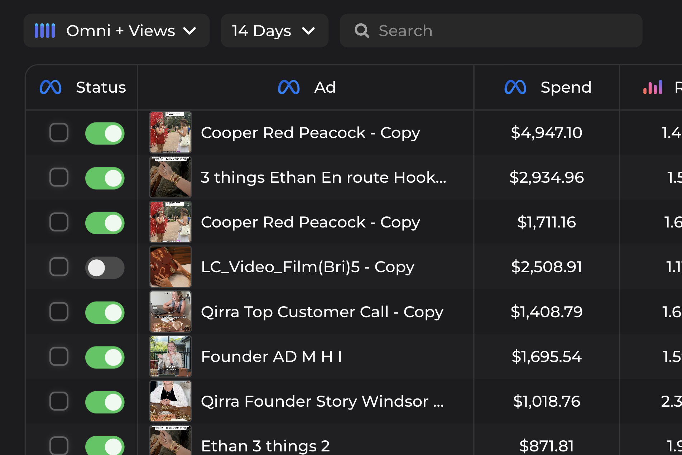
Task: Open the 3 things Ethan En route Hook ad
Action: pos(323,177)
